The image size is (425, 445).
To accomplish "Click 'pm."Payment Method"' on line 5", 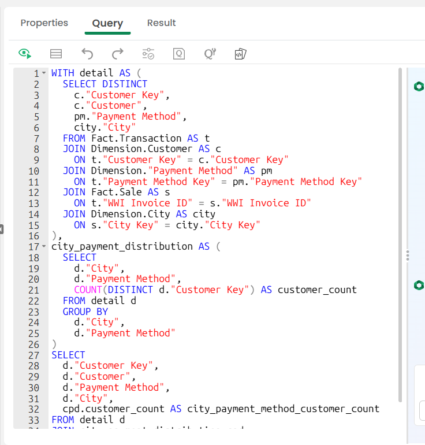I will [128, 116].
